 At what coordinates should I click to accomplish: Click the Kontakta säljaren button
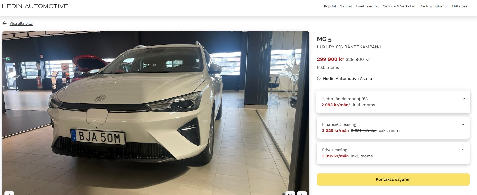point(393,179)
